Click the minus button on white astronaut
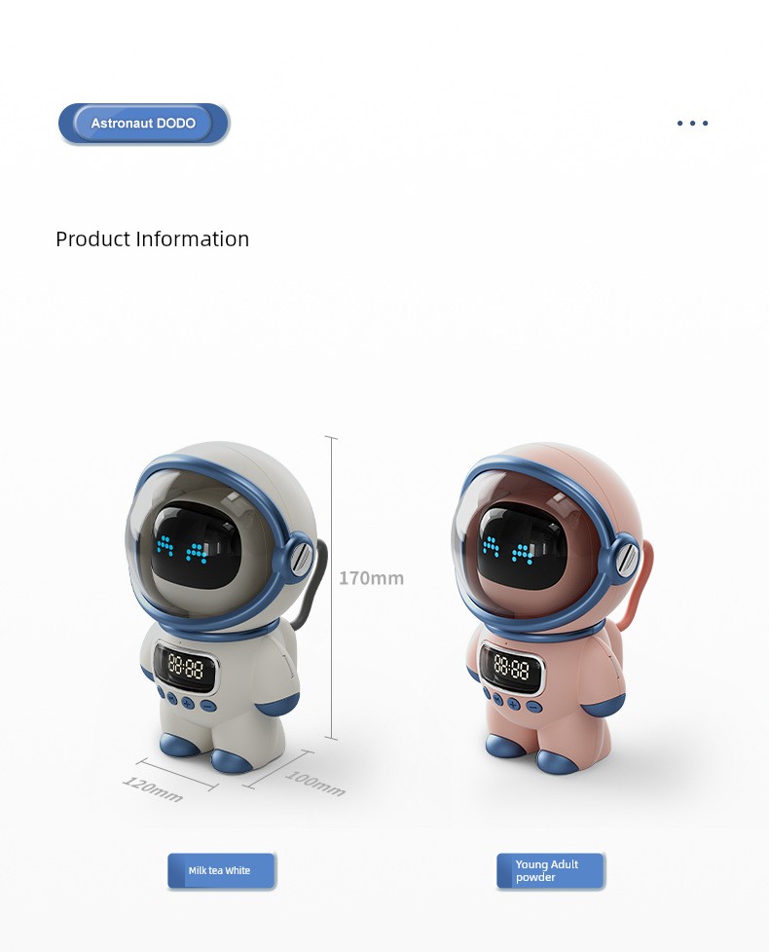769x952 pixels. pyautogui.click(x=207, y=706)
